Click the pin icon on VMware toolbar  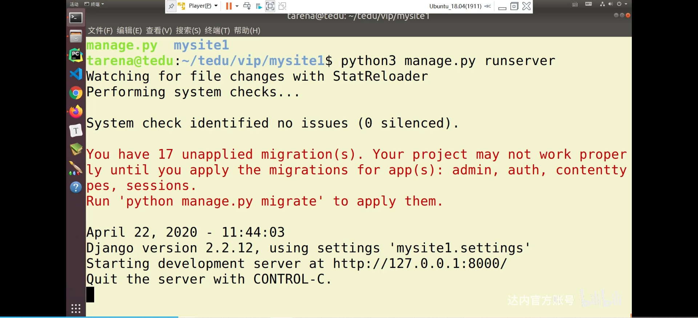[171, 6]
